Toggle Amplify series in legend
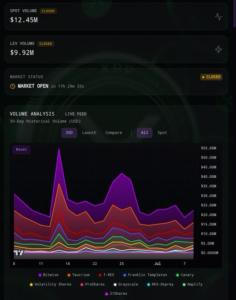Viewport: 236px width, 300px height. (x=192, y=284)
